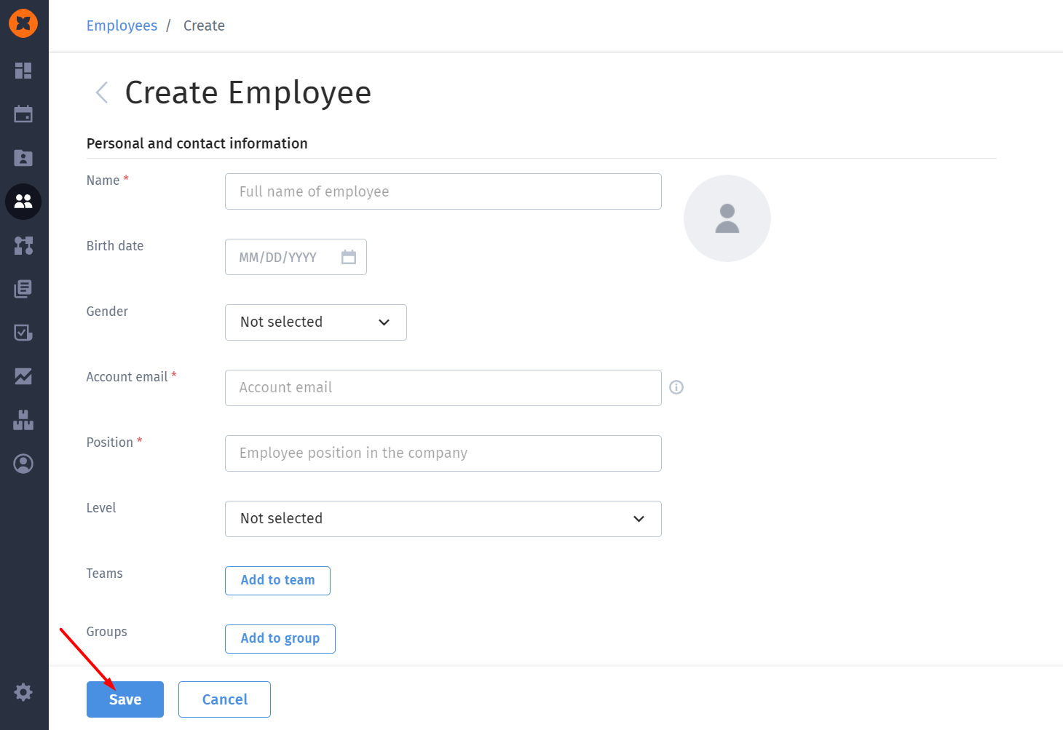Click the Add to team button

[277, 580]
